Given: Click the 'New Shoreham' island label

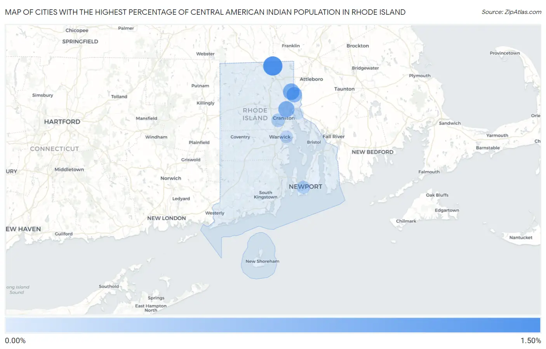Looking at the screenshot, I should (262, 261).
